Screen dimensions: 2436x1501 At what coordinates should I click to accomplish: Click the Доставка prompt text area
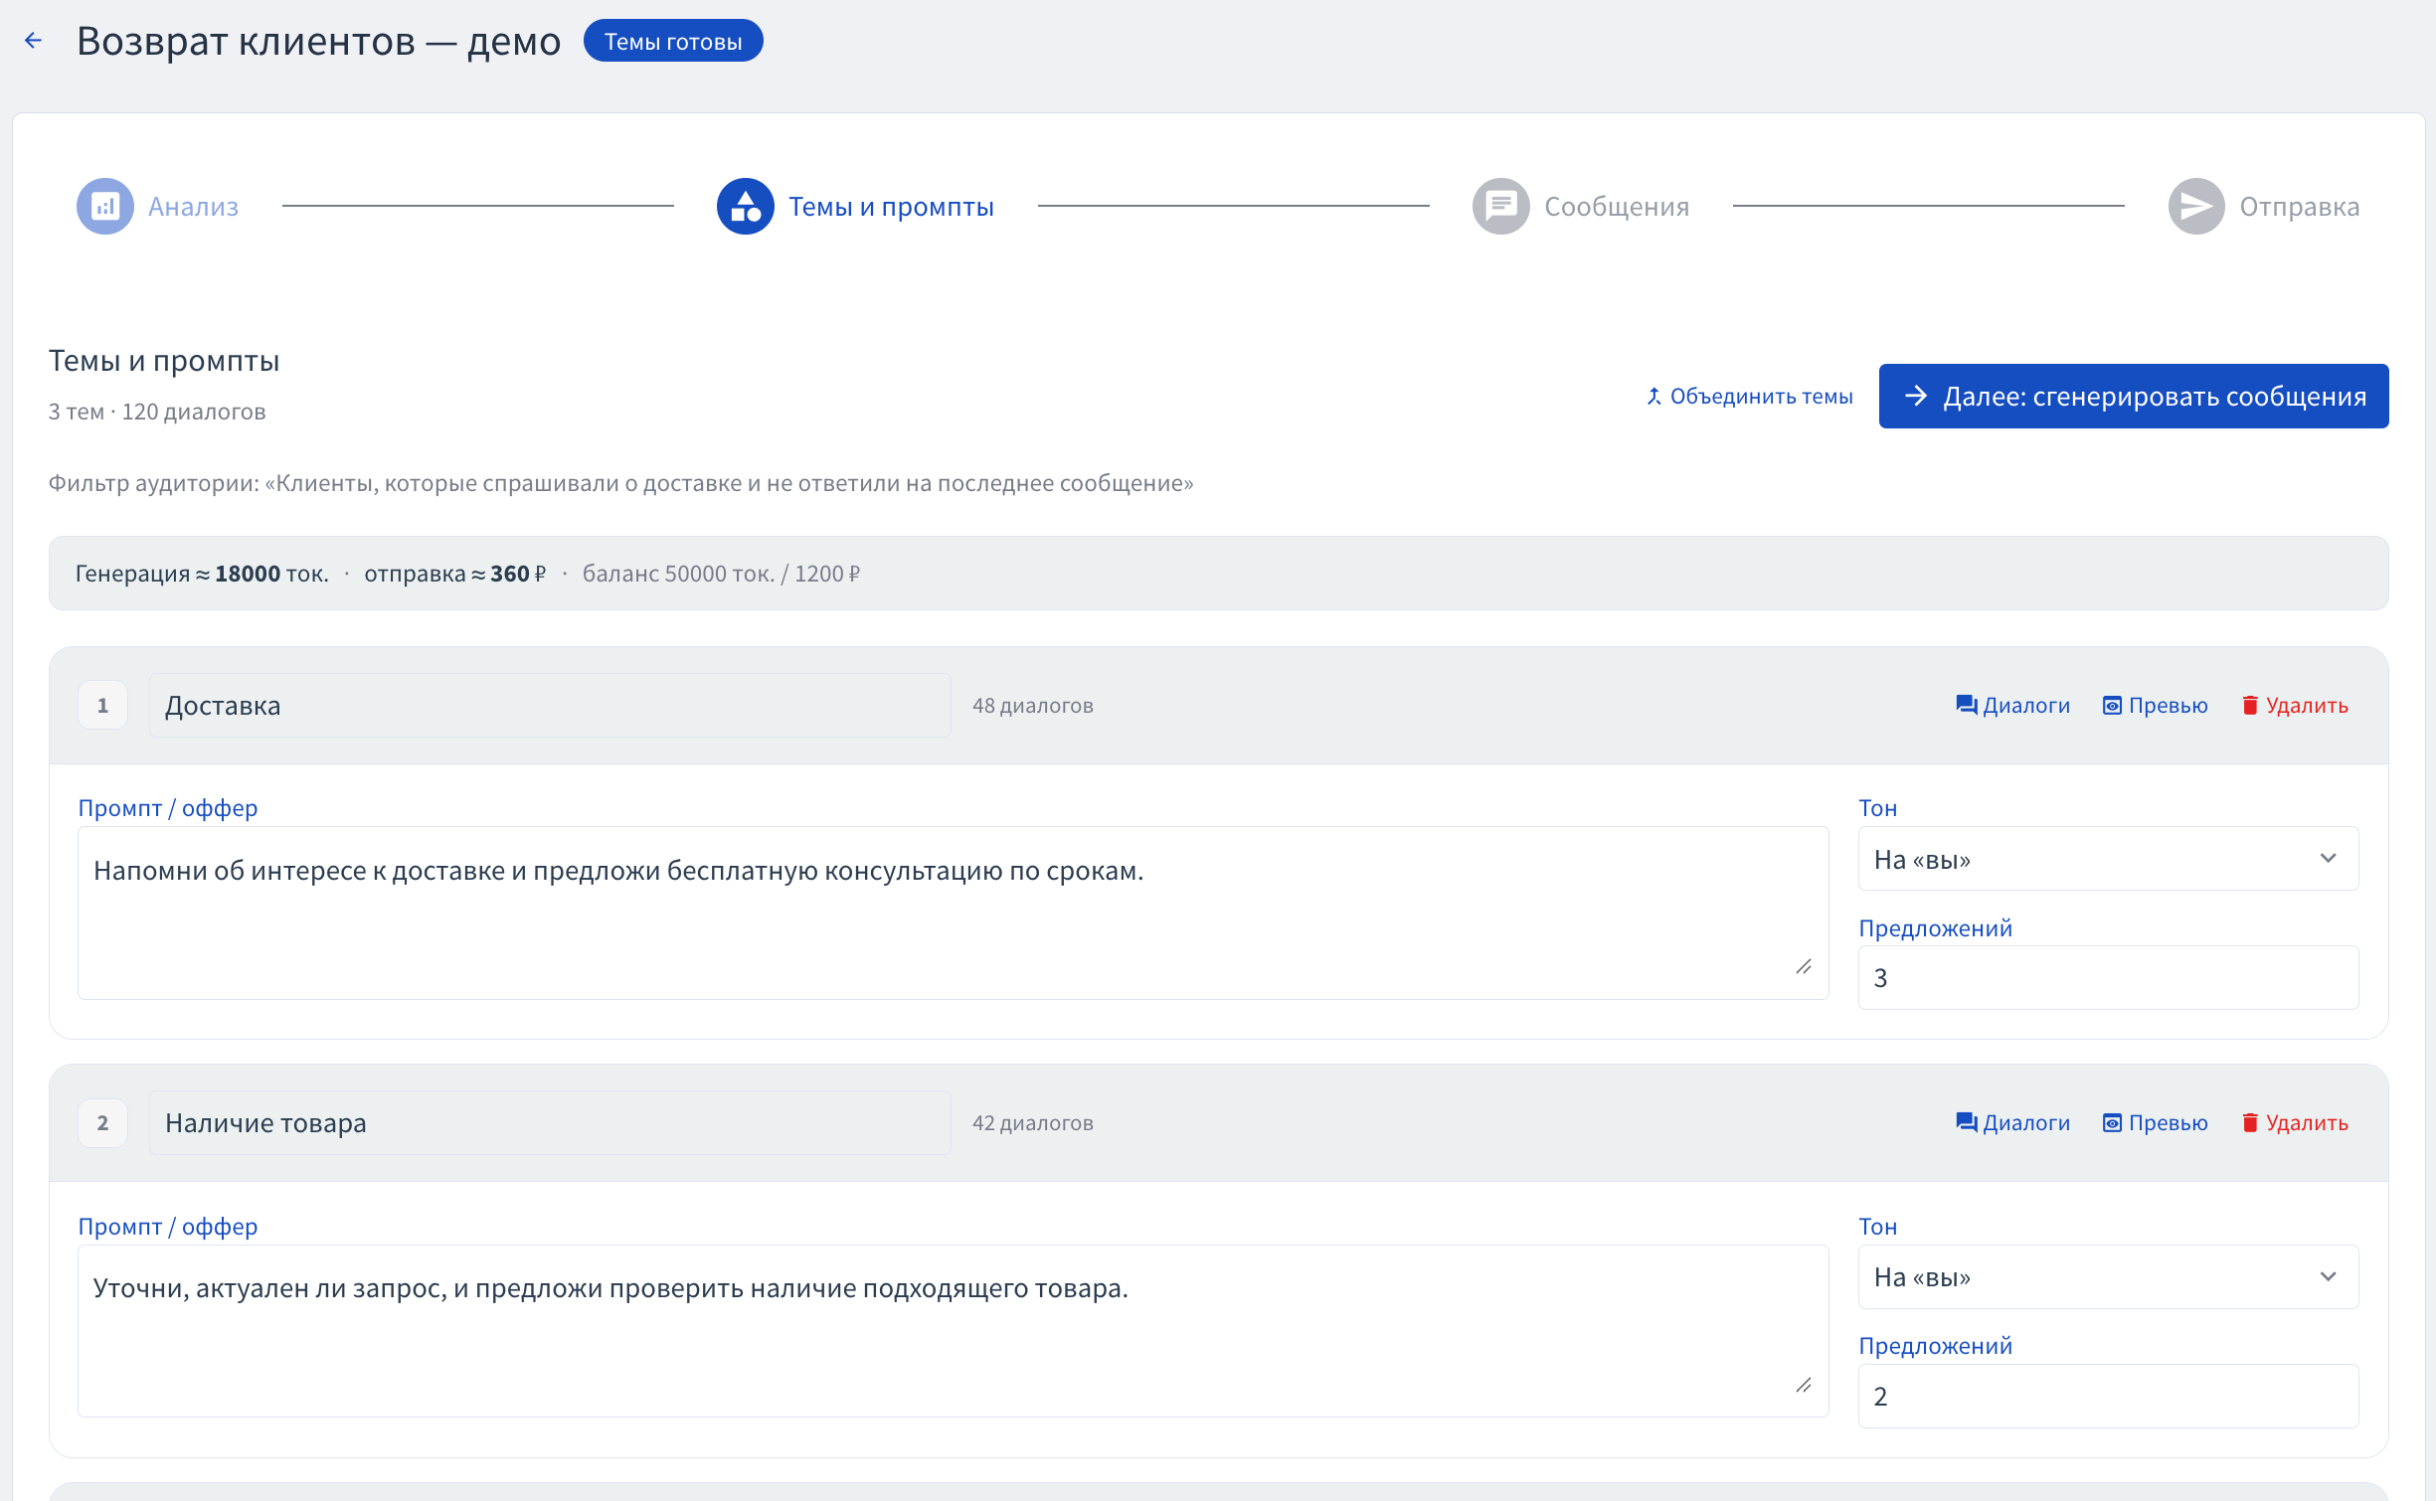tap(953, 912)
